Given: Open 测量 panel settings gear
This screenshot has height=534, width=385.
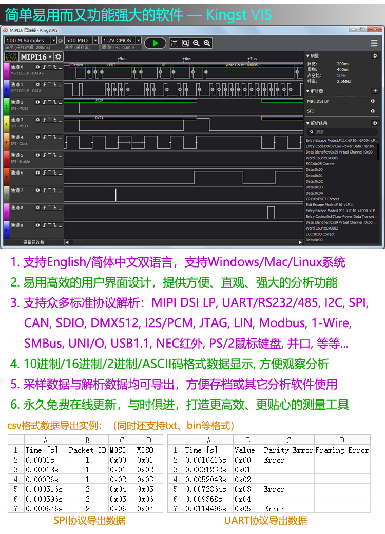Looking at the screenshot, I should [375, 56].
